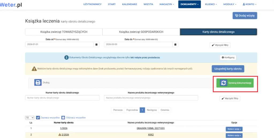Image resolution: width=274 pixels, height=138 pixels.
Task: Open calendar picker for Data do
Action: 175,44
